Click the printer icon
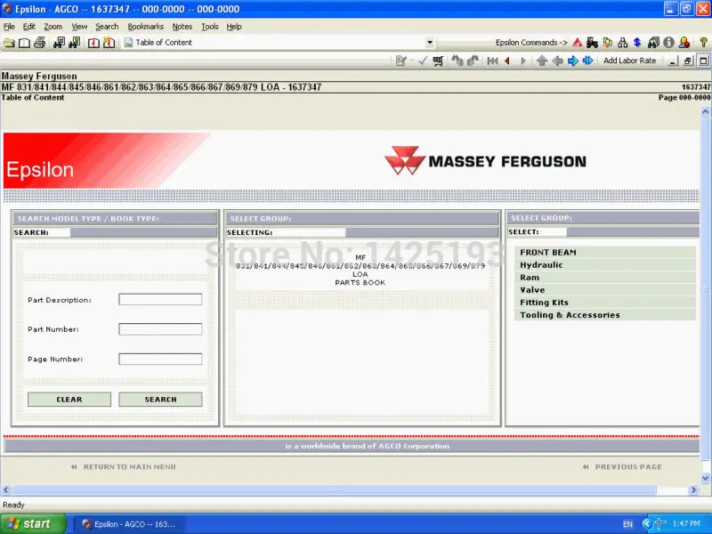This screenshot has width=712, height=534. (39, 43)
